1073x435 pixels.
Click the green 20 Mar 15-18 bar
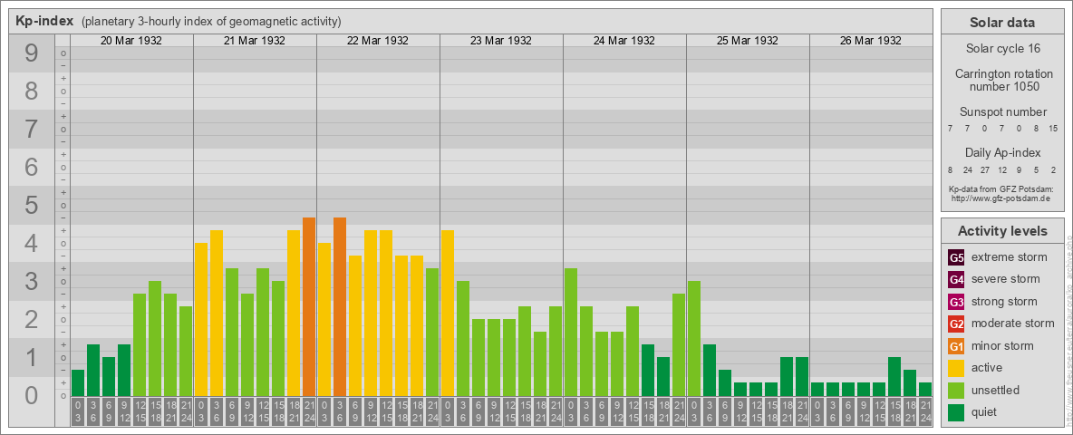pos(155,339)
